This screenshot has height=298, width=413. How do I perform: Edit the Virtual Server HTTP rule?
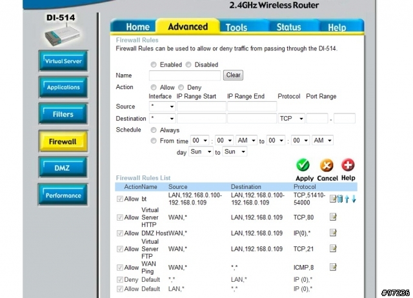(333, 217)
